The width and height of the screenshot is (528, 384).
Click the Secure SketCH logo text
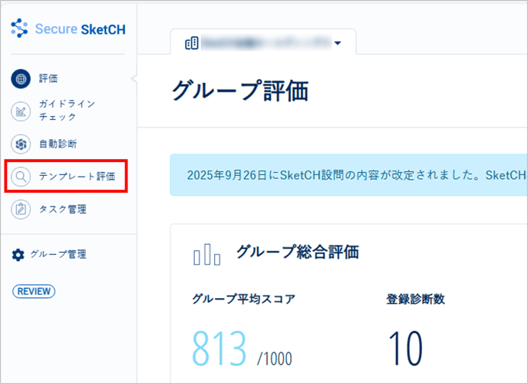[80, 29]
